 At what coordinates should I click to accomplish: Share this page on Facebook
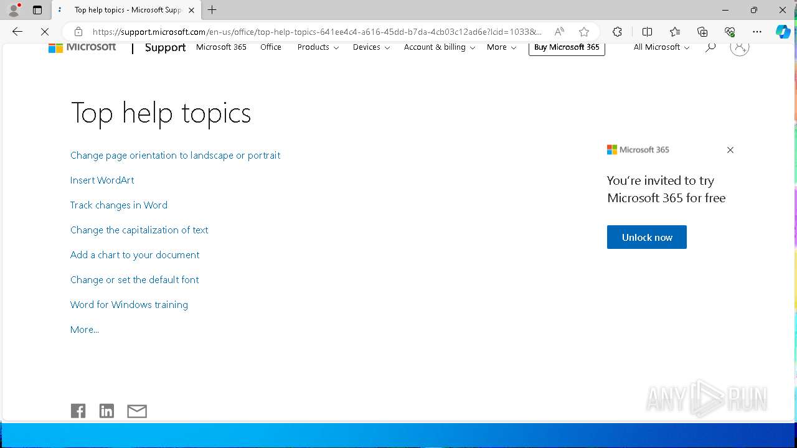tap(78, 411)
